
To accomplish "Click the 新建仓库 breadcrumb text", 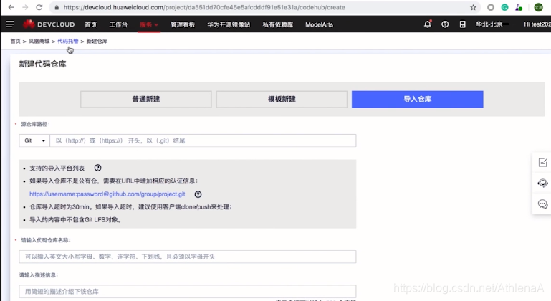I will (97, 41).
